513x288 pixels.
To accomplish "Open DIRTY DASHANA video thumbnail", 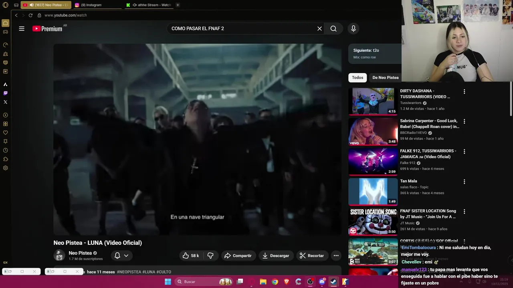I will pos(373,102).
